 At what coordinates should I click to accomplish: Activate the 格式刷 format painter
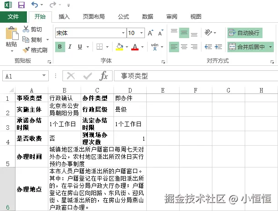[x=35, y=50]
